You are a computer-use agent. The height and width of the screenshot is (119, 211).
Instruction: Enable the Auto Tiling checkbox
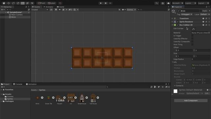coord(192,44)
